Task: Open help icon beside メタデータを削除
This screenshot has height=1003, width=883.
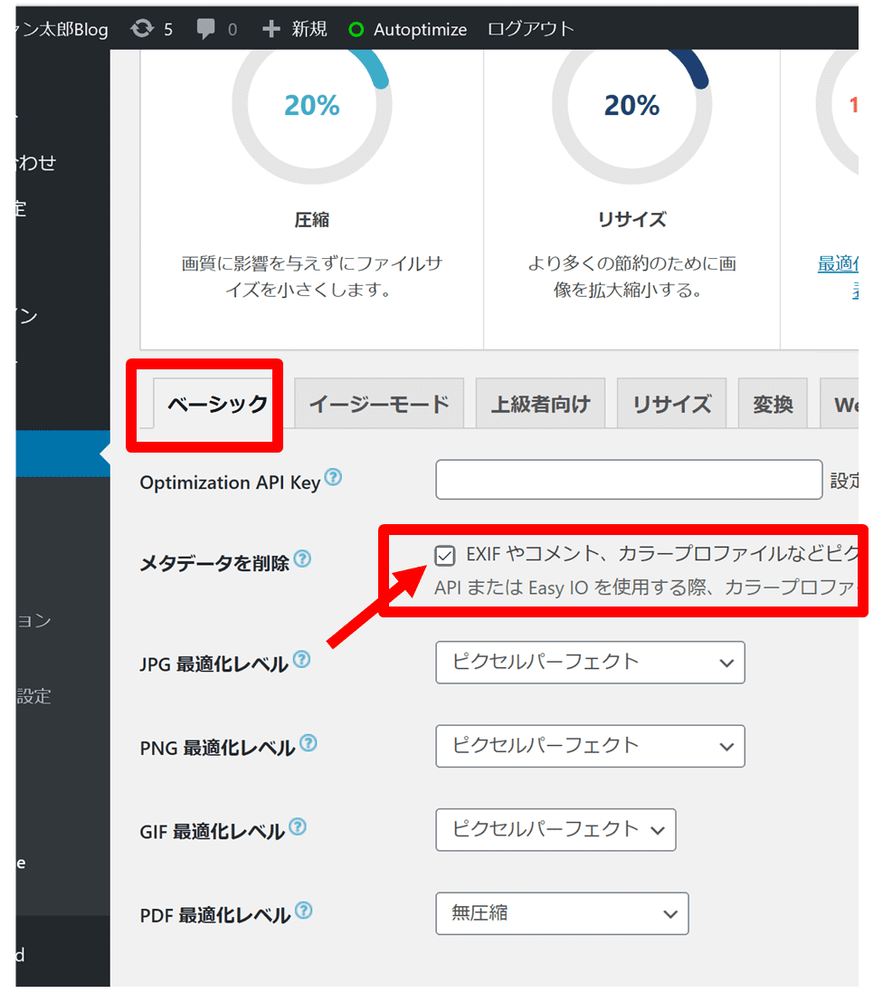Action: point(302,559)
